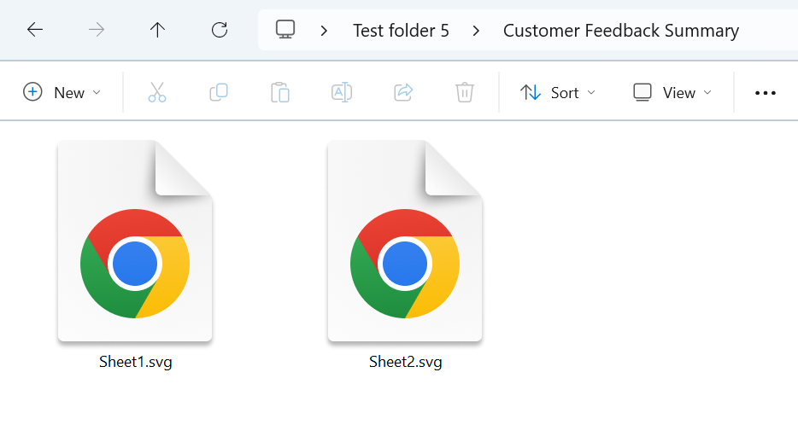This screenshot has height=442, width=798.
Task: Navigate to Test folder 5 breadcrumb
Action: tap(401, 31)
